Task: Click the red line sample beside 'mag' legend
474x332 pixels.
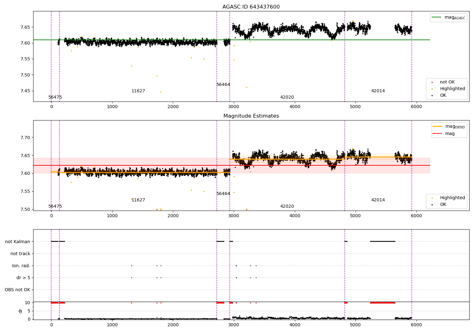Action: [438, 133]
